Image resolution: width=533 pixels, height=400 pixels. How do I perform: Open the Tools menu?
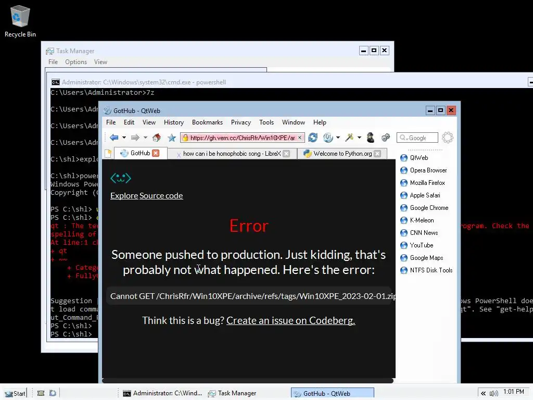[x=266, y=122]
